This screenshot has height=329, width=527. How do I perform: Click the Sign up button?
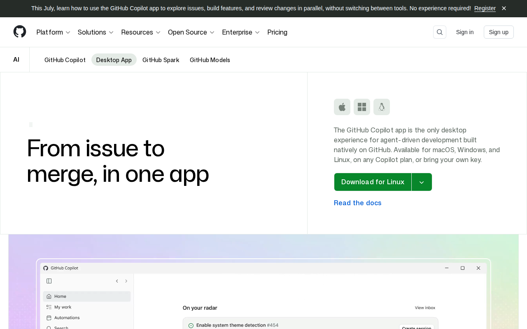[499, 32]
